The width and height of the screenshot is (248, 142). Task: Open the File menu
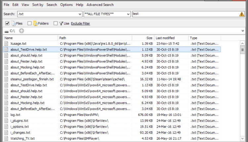(x=7, y=5)
